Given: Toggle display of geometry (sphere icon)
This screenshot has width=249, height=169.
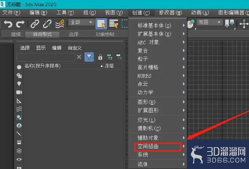Looking at the screenshot, I should click(19, 67).
